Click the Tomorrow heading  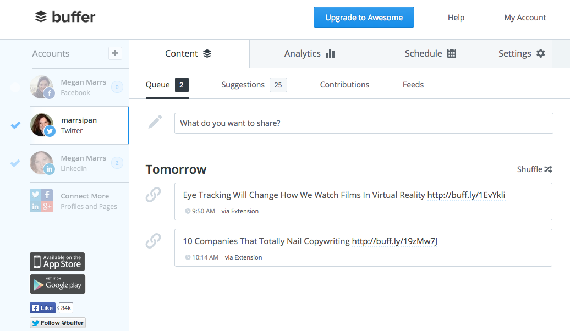tap(176, 169)
